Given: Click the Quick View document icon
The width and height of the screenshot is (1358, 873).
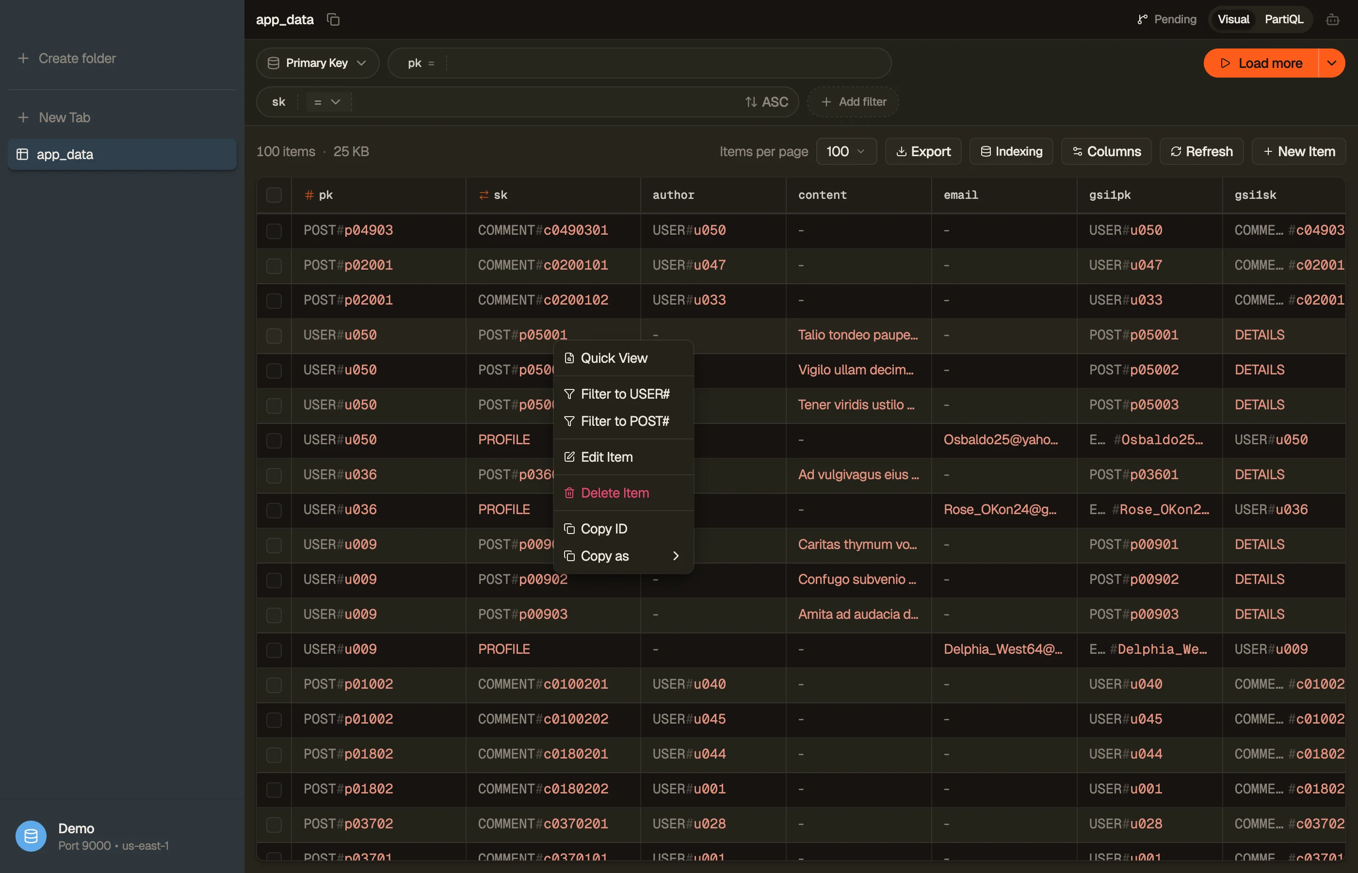Looking at the screenshot, I should tap(569, 358).
